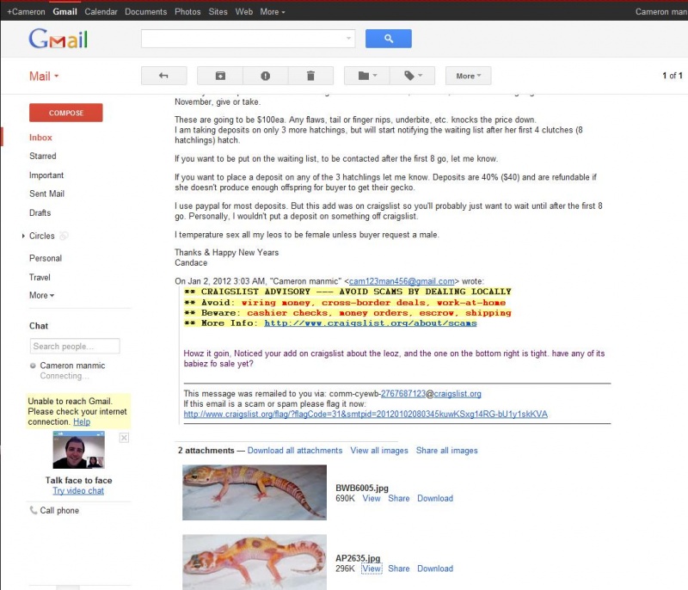Click View all images
Viewport: 688px width, 590px height.
coord(379,451)
